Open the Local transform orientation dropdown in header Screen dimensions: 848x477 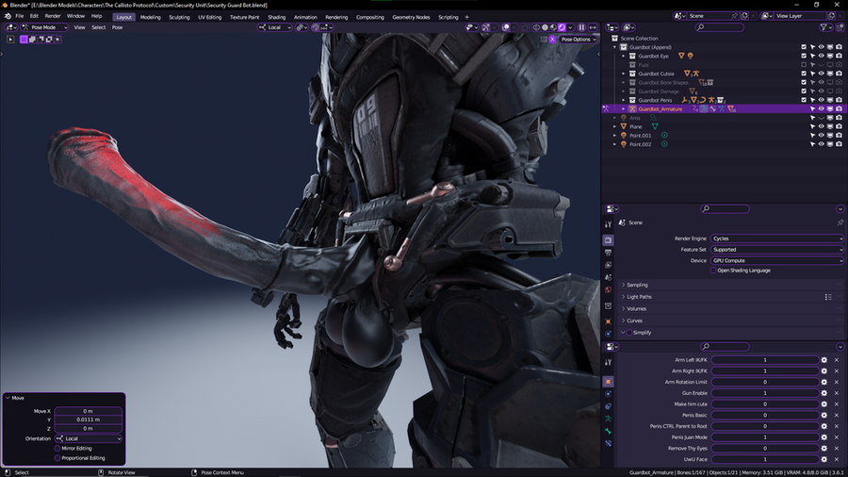(275, 27)
